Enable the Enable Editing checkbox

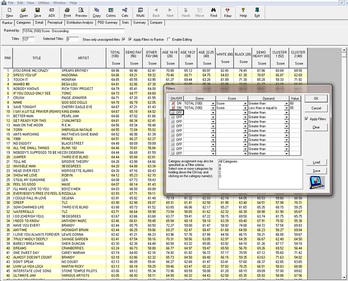pyautogui.click(x=170, y=40)
